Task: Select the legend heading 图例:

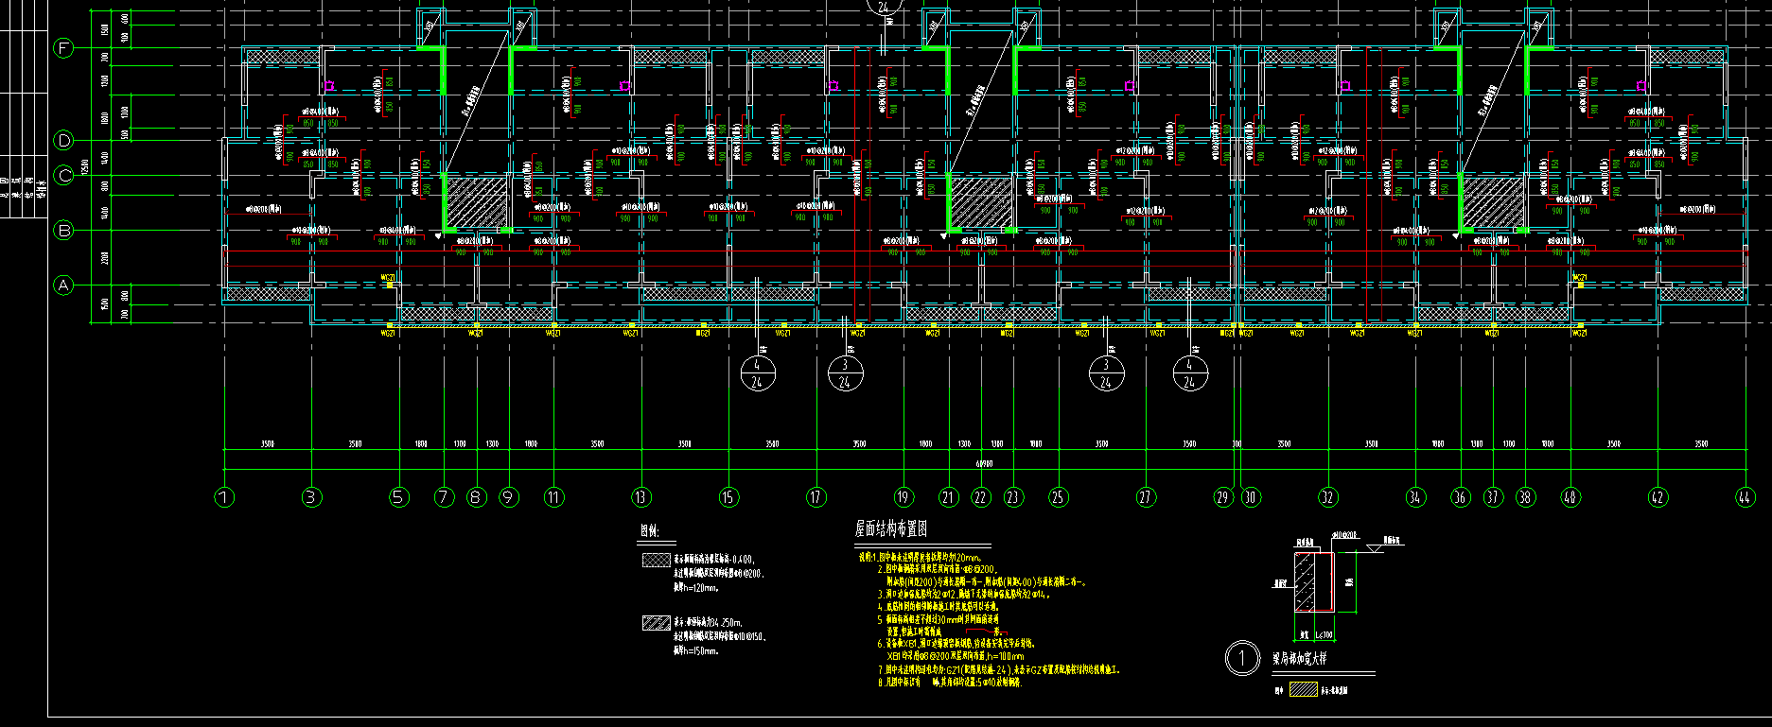Action: (650, 531)
